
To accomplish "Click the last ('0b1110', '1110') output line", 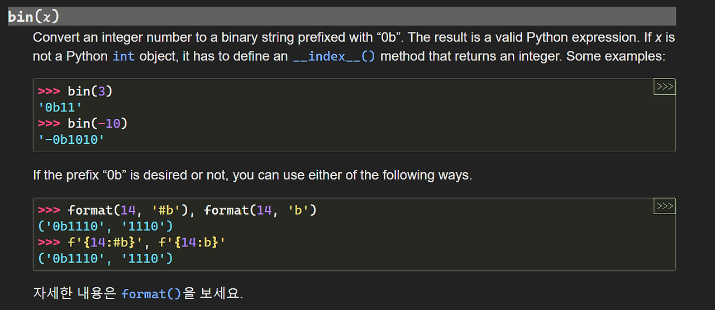I will 105,258.
